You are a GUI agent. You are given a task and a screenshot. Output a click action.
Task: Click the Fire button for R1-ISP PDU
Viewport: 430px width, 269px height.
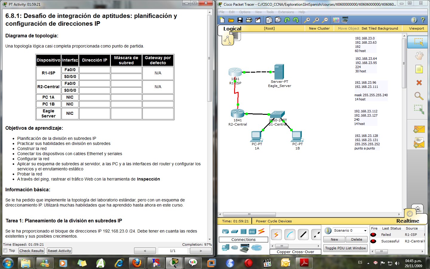coord(373,235)
